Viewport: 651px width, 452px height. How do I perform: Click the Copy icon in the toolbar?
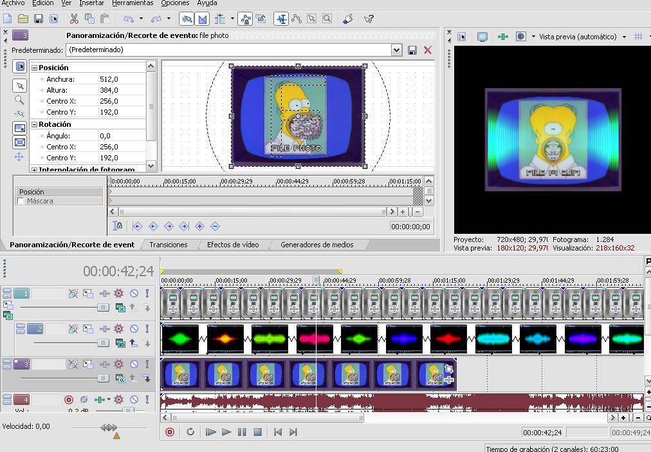[x=89, y=19]
